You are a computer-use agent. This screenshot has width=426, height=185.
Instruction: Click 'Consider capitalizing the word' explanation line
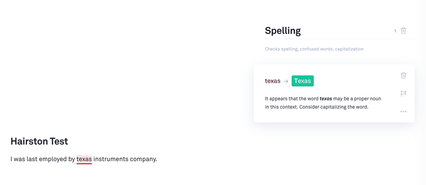tap(334, 107)
